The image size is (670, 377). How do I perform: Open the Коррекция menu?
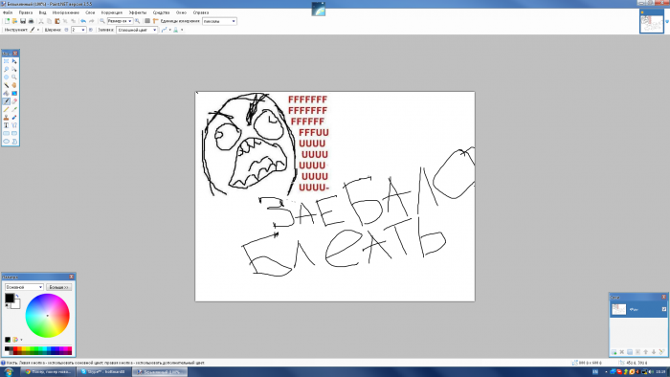click(112, 12)
